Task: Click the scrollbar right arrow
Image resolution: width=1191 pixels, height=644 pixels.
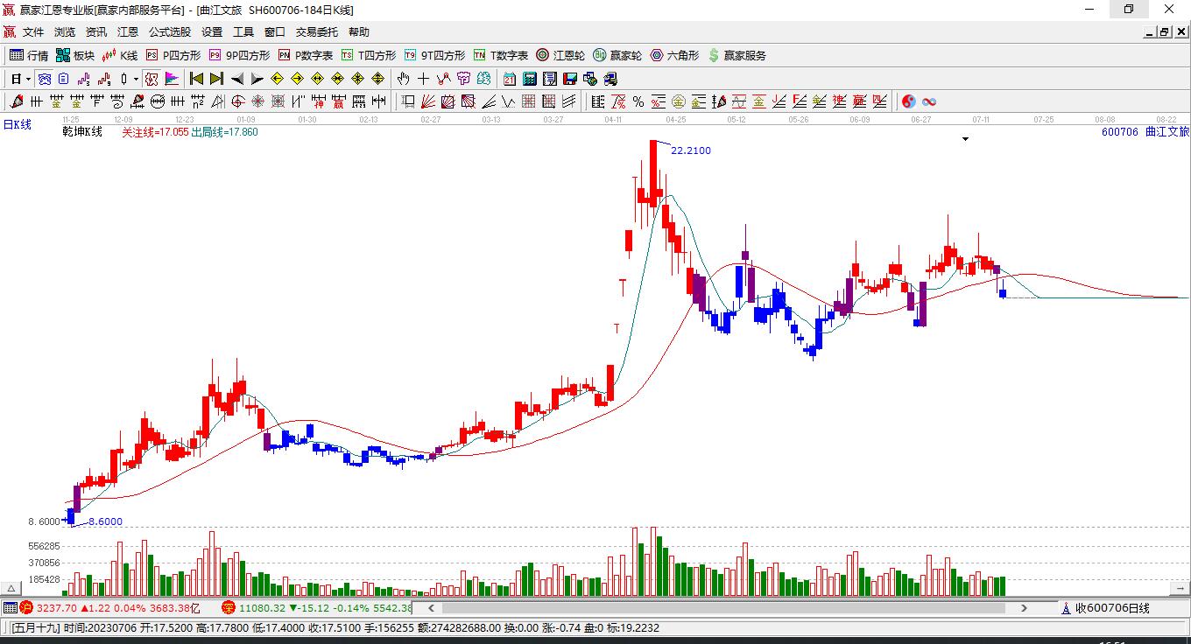Action: tap(1024, 608)
